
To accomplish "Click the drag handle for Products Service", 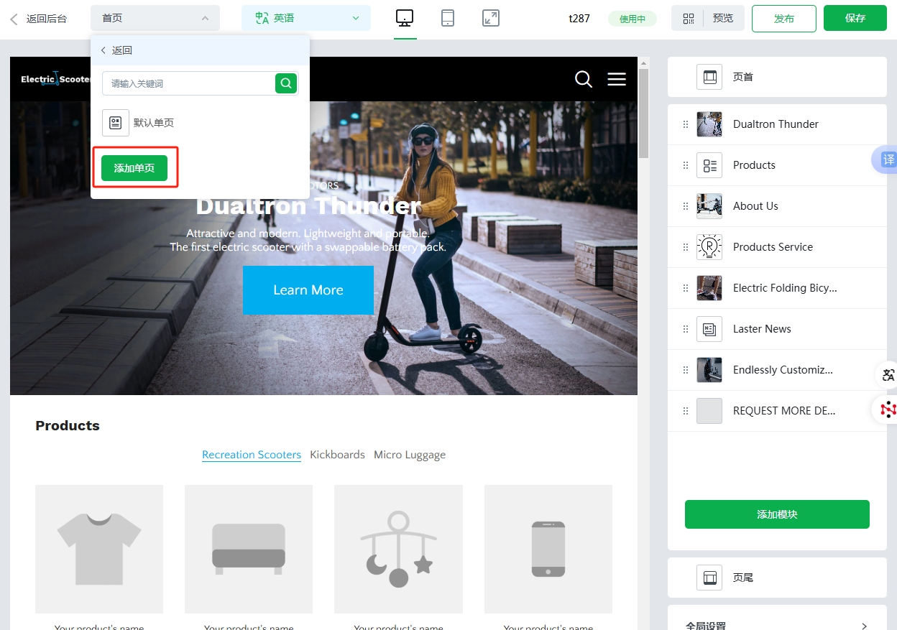I will pyautogui.click(x=686, y=247).
